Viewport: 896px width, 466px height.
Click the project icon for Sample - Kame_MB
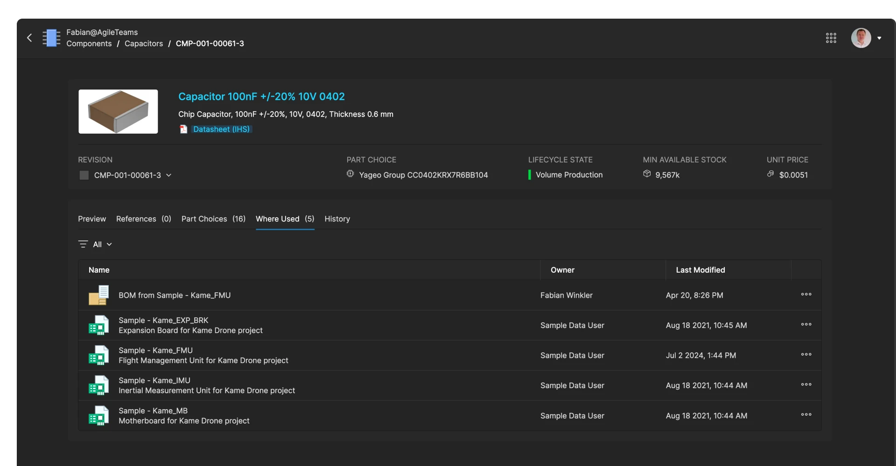tap(99, 416)
